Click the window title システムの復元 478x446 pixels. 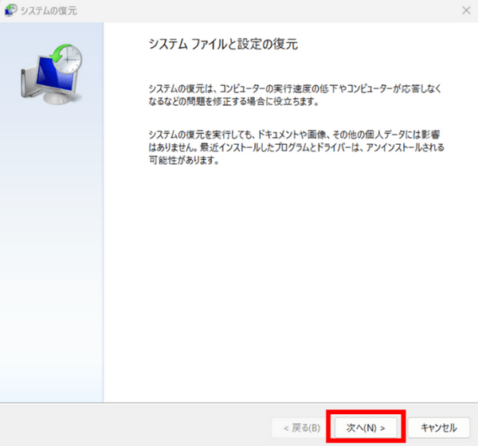[x=49, y=10]
